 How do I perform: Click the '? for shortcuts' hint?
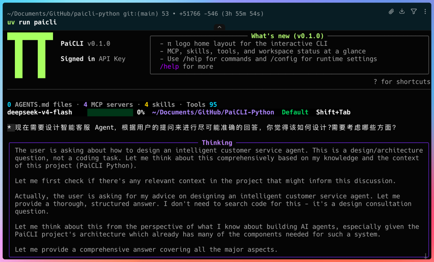click(x=401, y=82)
